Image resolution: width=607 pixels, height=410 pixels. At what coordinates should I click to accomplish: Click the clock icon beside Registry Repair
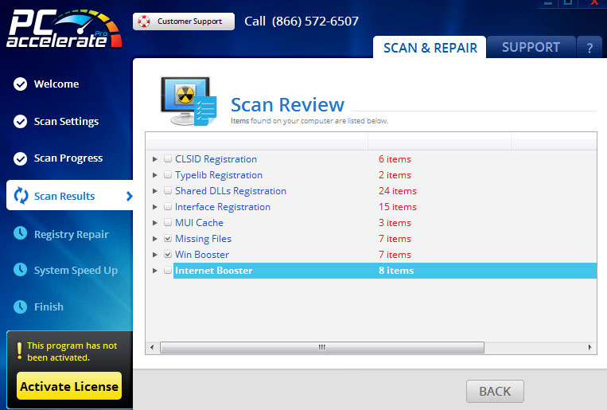point(21,234)
